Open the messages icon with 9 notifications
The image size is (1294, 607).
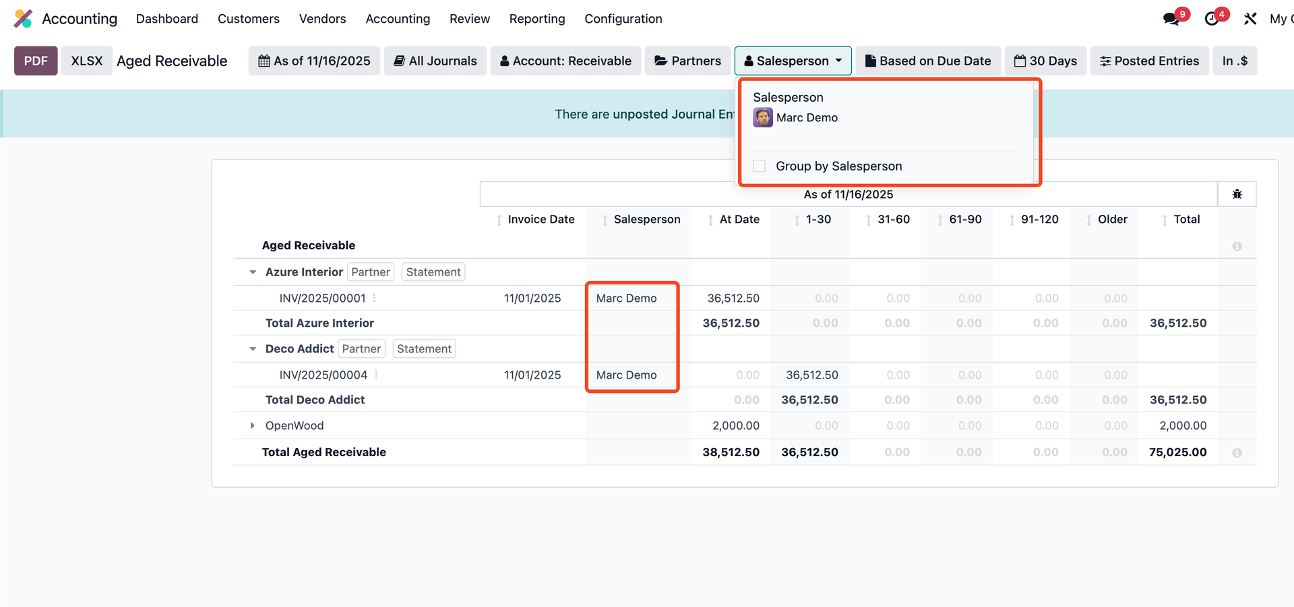(x=1172, y=18)
